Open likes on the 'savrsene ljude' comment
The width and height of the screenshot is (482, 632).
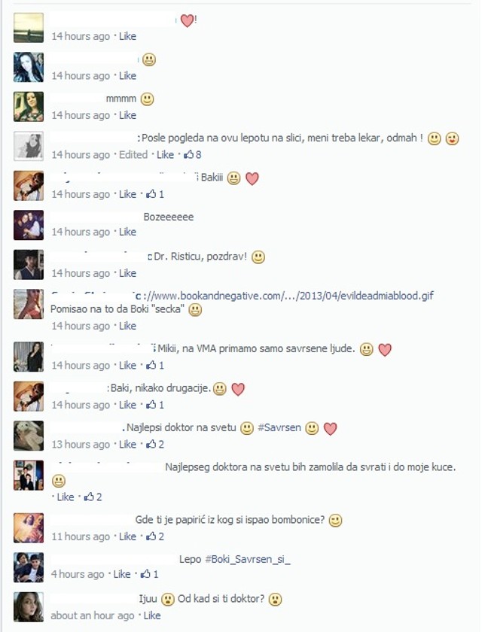[155, 366]
